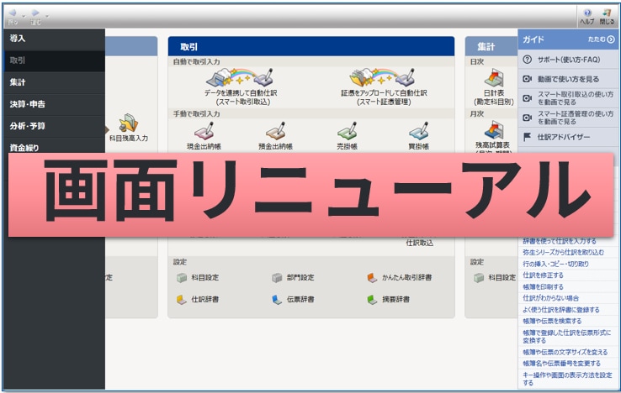Open かんたん取引辞書 settings

click(399, 278)
